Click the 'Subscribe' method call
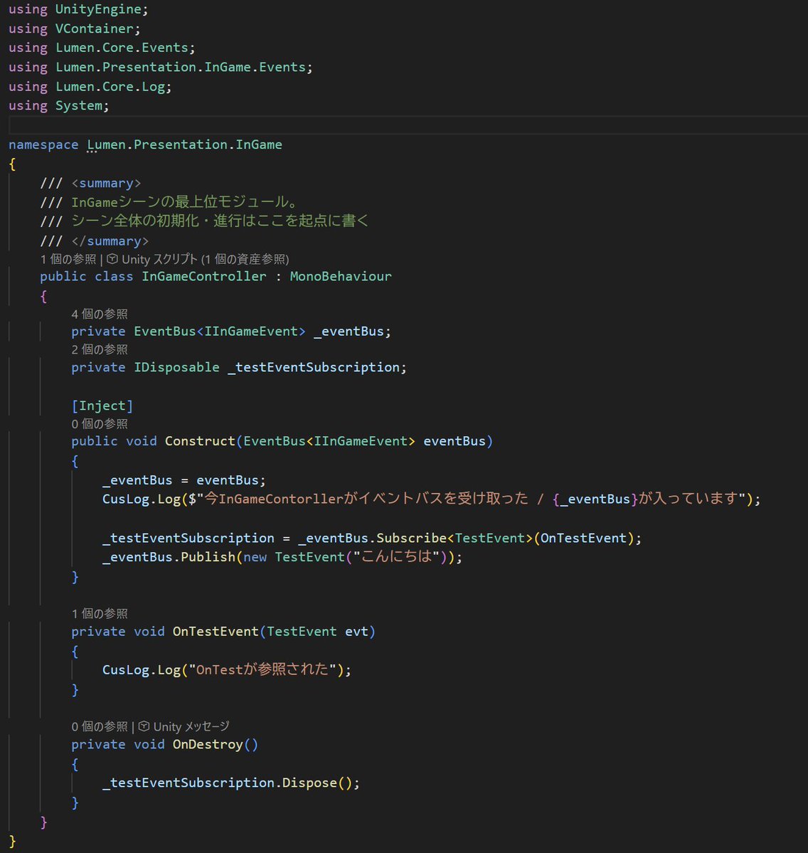The image size is (808, 853). tap(412, 538)
